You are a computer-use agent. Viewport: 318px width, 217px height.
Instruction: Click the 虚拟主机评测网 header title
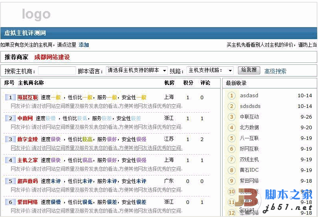click(25, 33)
